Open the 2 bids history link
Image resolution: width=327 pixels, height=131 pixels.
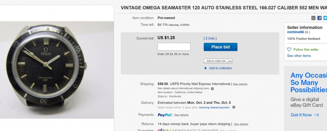point(210,38)
